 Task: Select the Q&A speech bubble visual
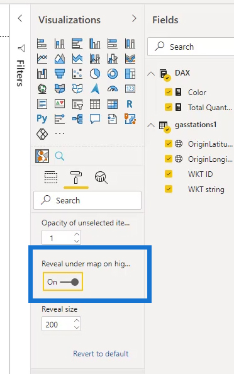95,118
